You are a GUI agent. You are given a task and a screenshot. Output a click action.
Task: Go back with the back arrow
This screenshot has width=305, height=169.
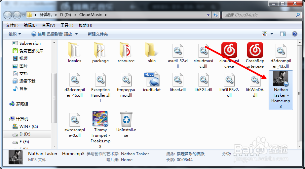[x=8, y=15]
